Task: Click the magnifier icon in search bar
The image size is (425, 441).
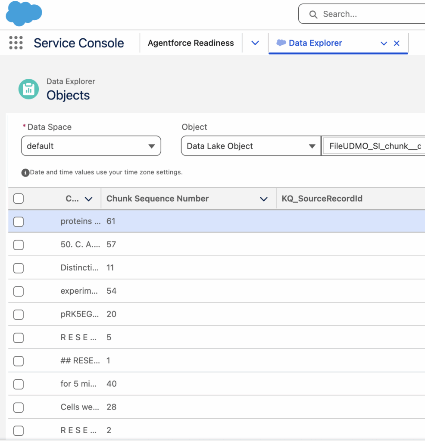Action: tap(313, 14)
